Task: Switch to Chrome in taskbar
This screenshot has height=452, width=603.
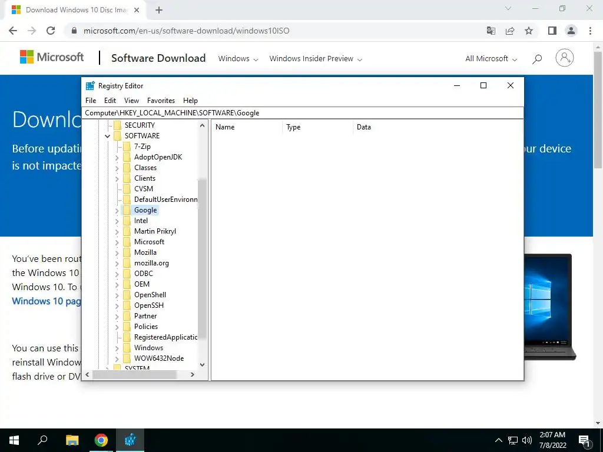Action: [101, 440]
